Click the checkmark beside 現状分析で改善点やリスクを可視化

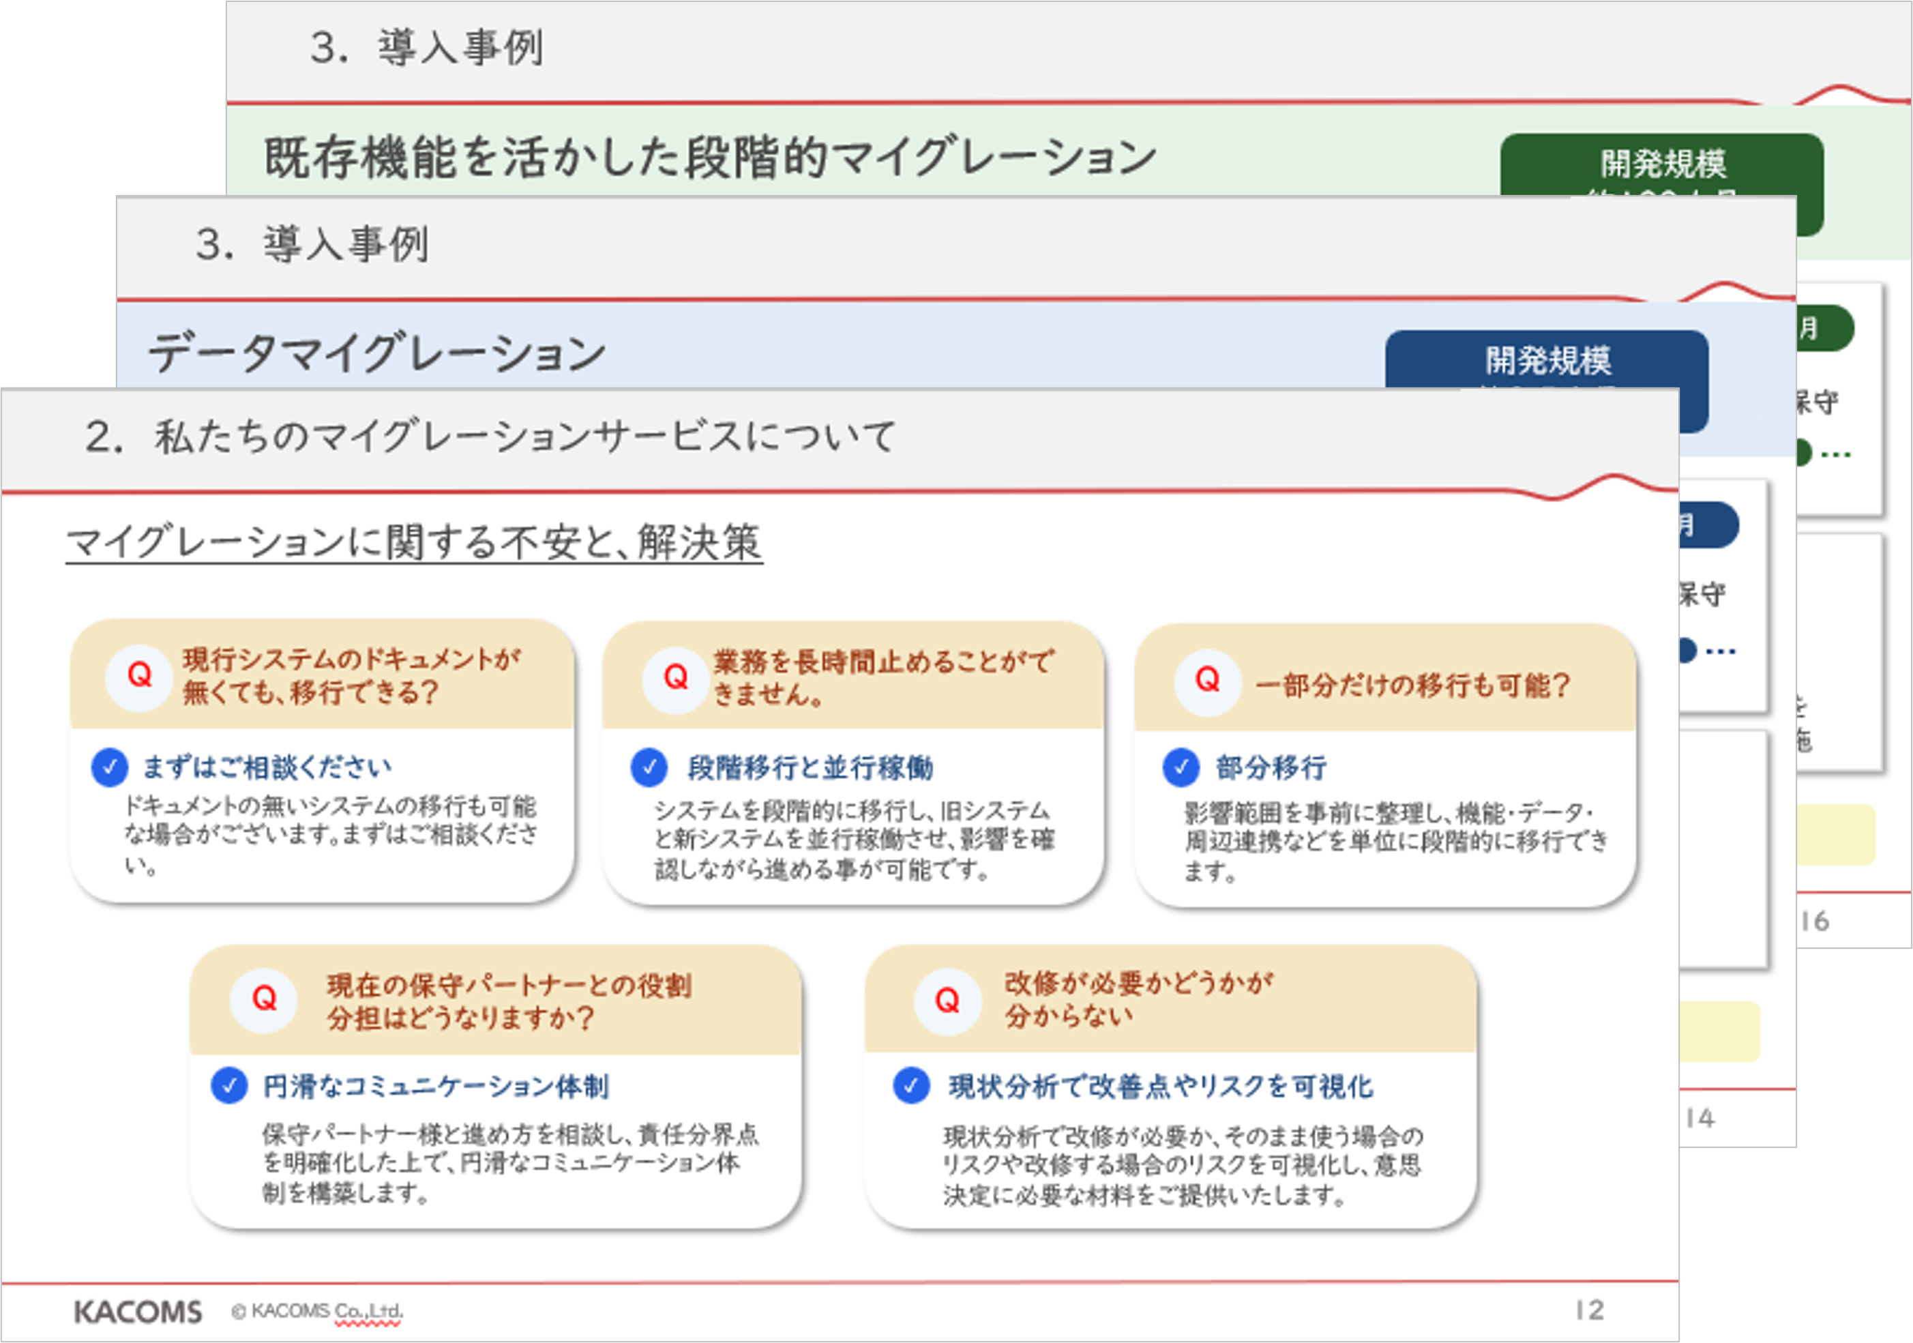(x=912, y=1087)
